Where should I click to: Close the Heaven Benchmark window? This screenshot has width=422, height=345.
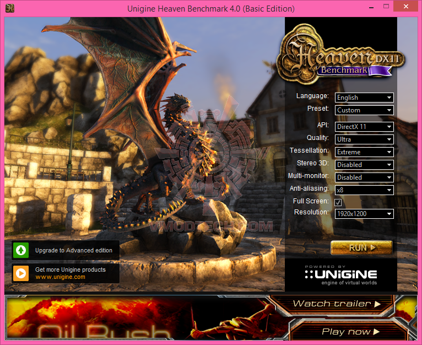point(406,7)
